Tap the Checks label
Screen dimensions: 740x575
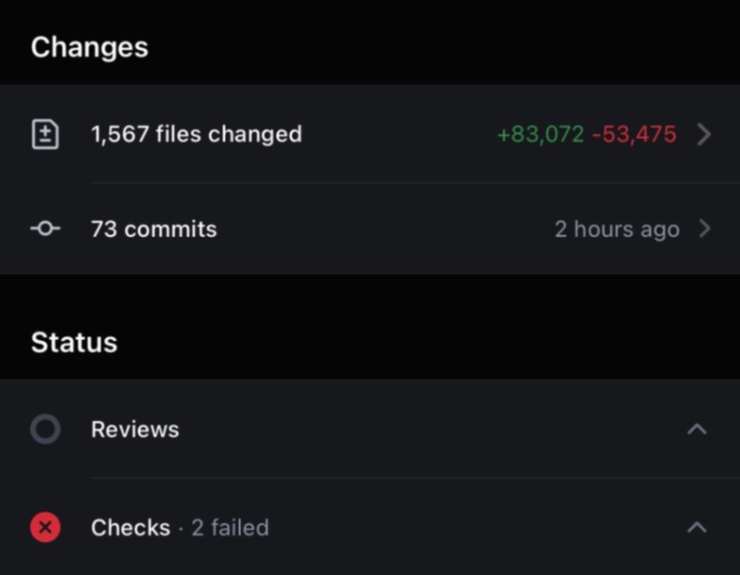point(131,527)
